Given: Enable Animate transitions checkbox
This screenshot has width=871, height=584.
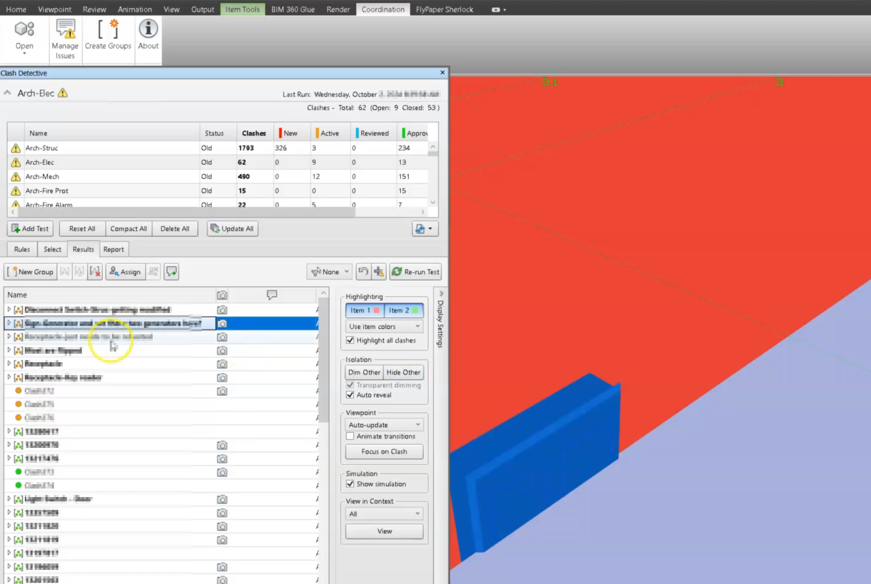Looking at the screenshot, I should (350, 436).
